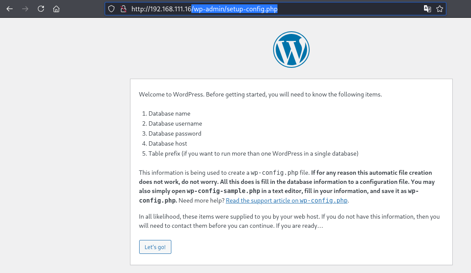Click the 'Database username' list item
Viewport: 471px width, 273px height.
pos(175,123)
